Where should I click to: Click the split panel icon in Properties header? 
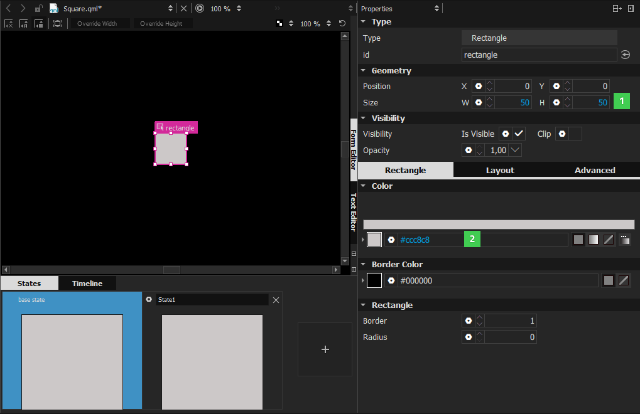pyautogui.click(x=617, y=9)
